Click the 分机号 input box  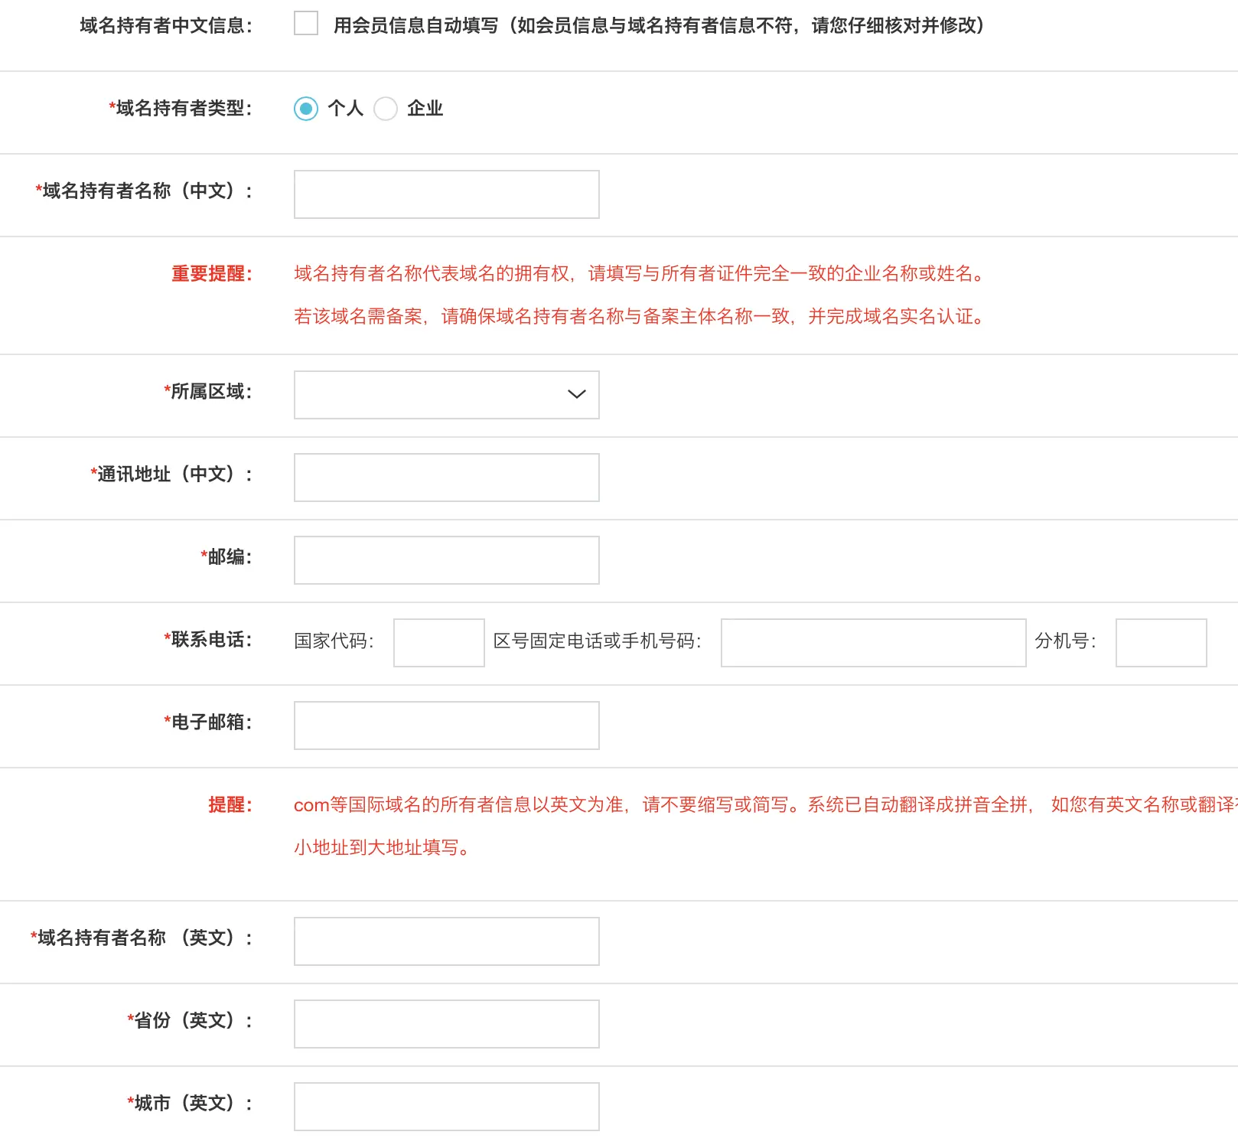(1161, 642)
